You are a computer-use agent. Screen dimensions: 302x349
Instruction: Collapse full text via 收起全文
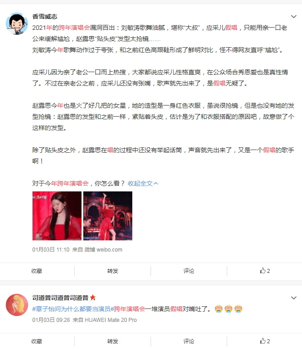point(143,183)
